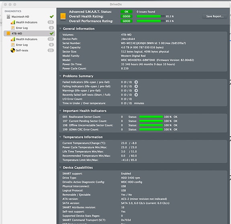Click the arrow next to Recently failed Self-tests
The height and width of the screenshot is (224, 231).
136,95
